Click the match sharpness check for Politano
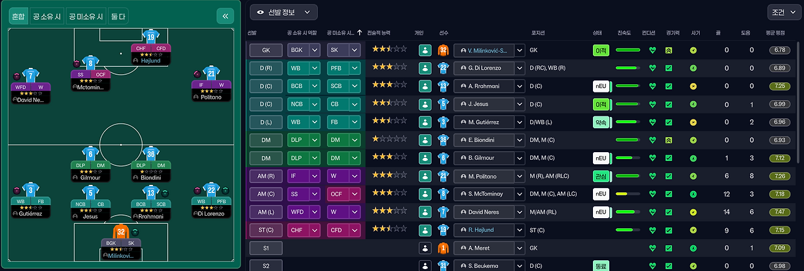The width and height of the screenshot is (804, 271). pos(669,176)
